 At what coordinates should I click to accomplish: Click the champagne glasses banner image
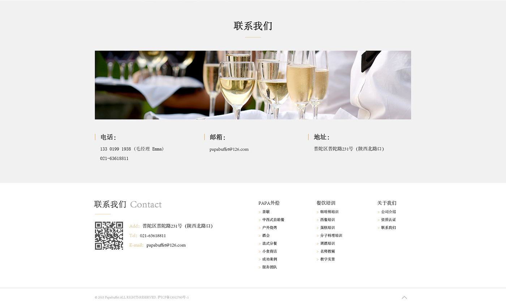pos(253,85)
